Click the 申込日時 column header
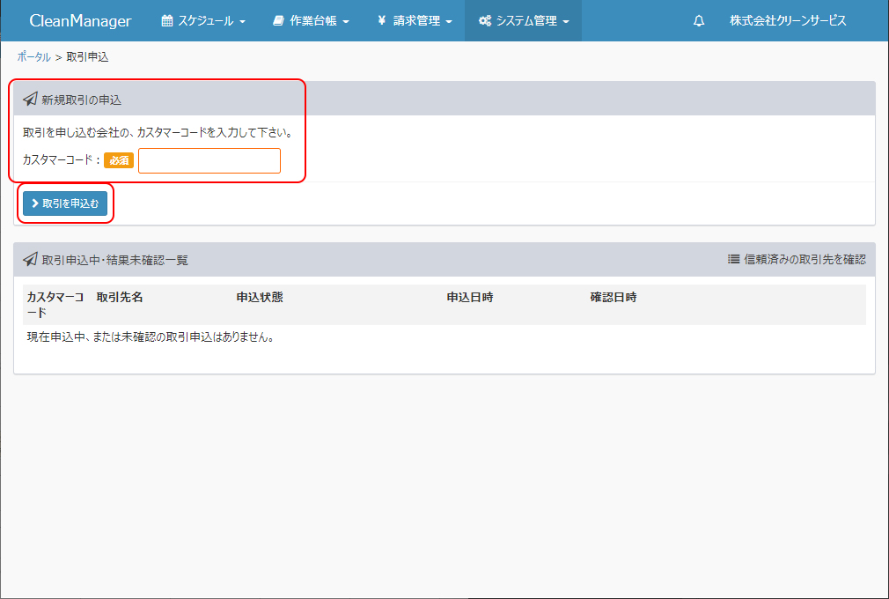This screenshot has height=599, width=889. pyautogui.click(x=470, y=298)
